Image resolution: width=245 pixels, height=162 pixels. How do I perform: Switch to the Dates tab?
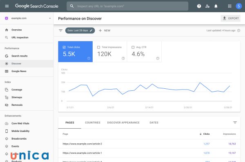pyautogui.click(x=154, y=123)
